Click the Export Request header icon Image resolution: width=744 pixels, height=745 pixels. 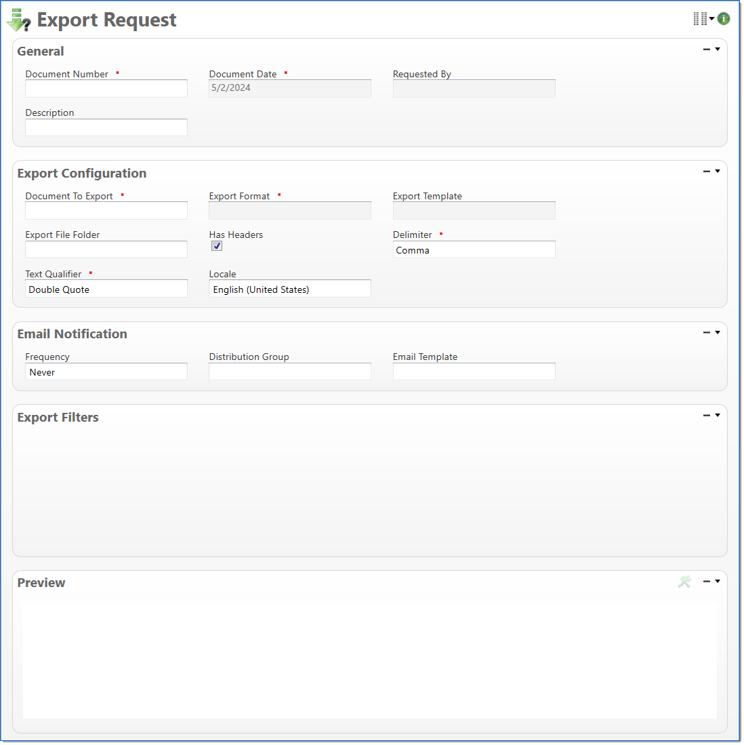(18, 20)
